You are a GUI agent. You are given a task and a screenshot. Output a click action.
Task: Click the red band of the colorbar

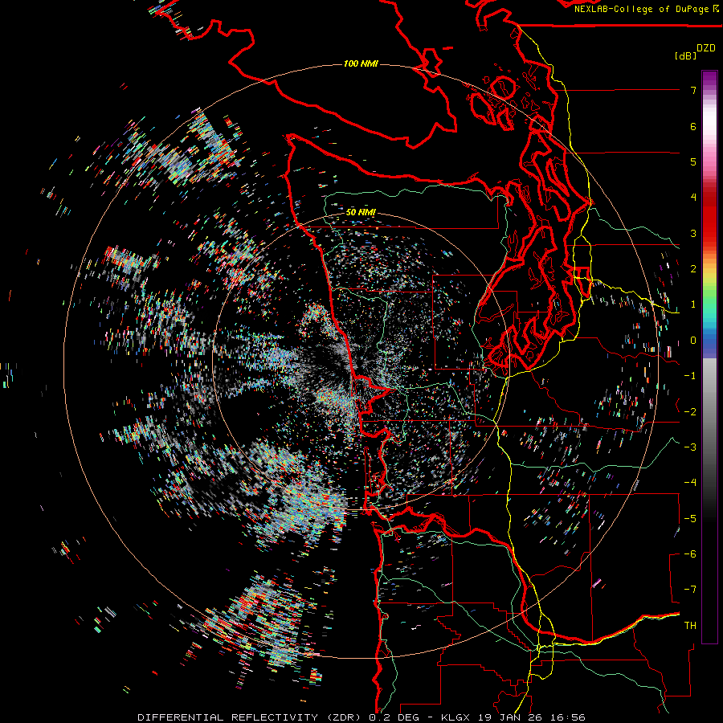pos(709,217)
